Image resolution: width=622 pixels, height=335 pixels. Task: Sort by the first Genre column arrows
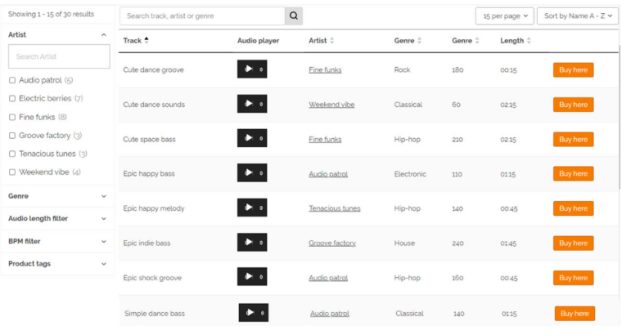(x=419, y=40)
